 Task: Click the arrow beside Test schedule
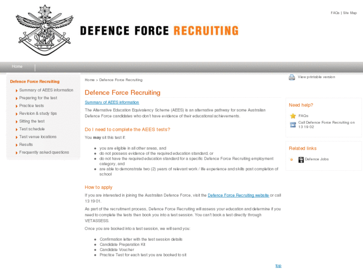(16, 129)
